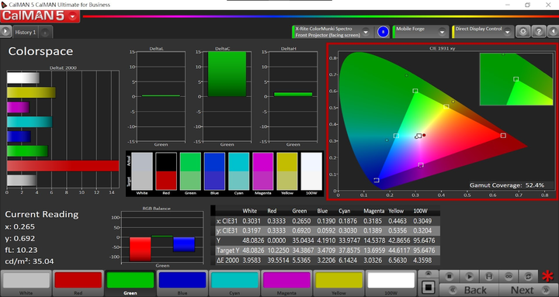Click the cyan bar in DeltaE 2000 chart
Screen dimensions: 559x297
coord(30,122)
